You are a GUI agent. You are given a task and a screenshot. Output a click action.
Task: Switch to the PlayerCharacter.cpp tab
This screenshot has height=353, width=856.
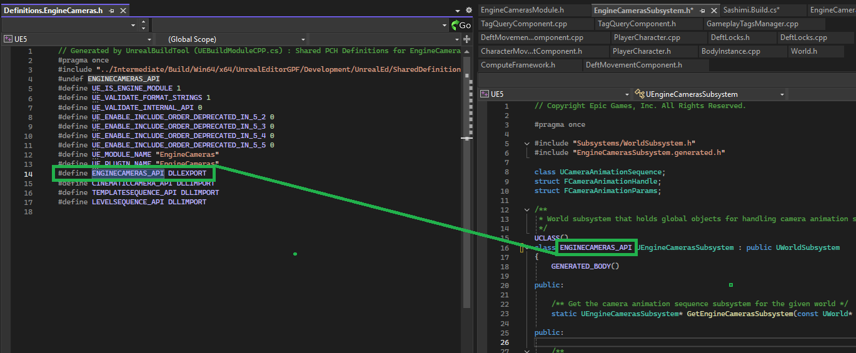coord(646,37)
